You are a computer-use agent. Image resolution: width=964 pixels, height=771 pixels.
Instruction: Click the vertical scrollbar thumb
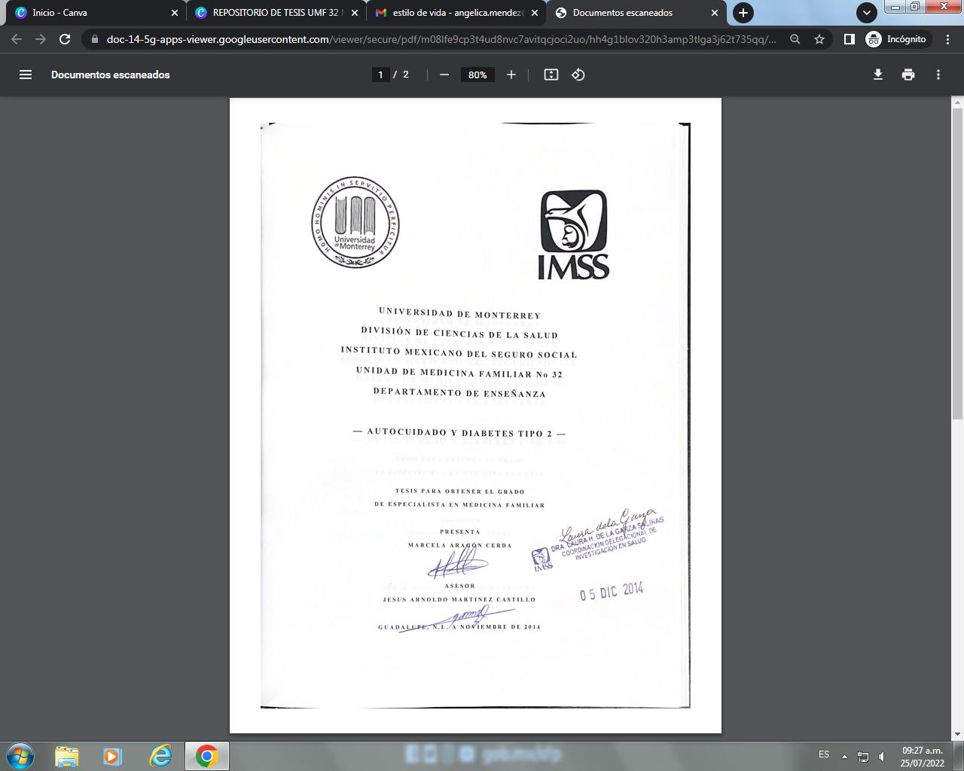(x=957, y=263)
